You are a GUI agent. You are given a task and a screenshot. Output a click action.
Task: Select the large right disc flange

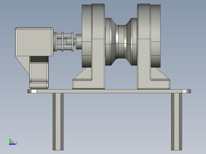point(155,36)
